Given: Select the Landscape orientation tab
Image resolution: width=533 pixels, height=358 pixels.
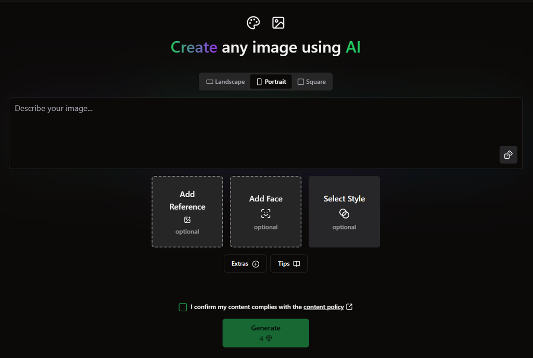Looking at the screenshot, I should coord(225,82).
